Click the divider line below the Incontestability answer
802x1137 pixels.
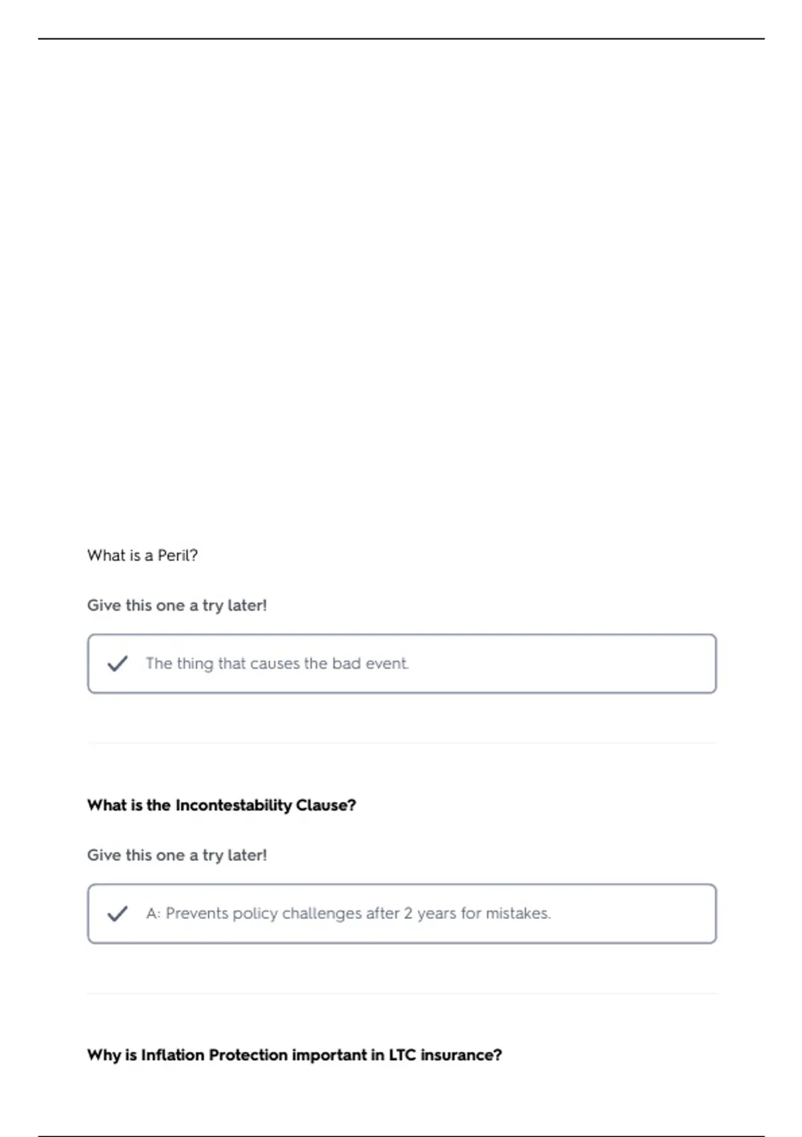click(402, 993)
